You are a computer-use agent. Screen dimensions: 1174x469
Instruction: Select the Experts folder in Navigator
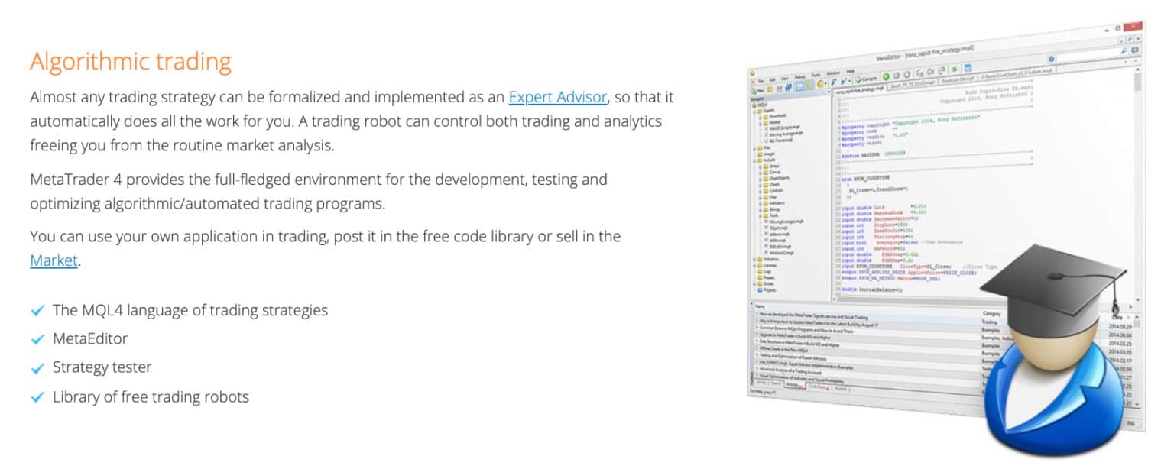[764, 112]
